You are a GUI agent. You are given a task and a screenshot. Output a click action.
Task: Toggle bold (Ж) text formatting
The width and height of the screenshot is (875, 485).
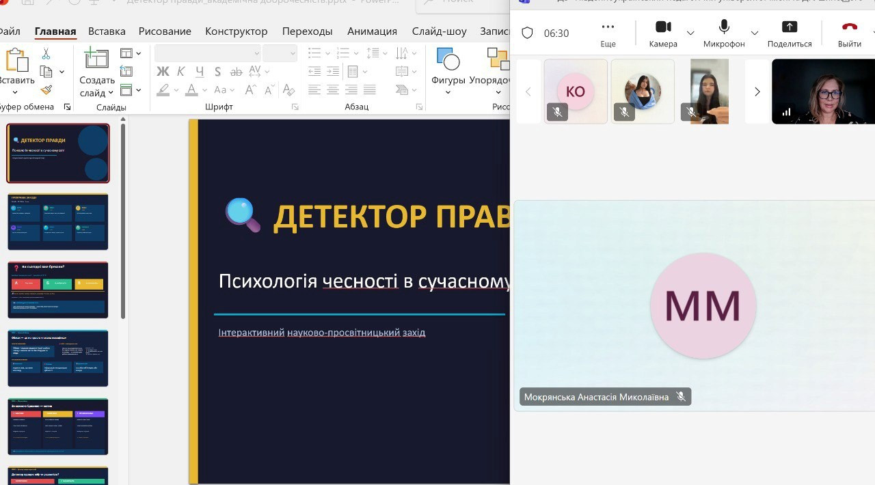pos(163,72)
